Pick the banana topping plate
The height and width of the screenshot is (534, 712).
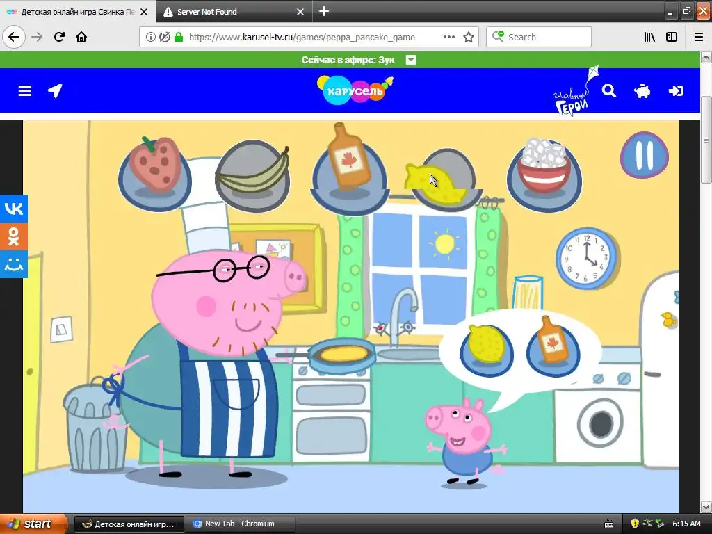(x=252, y=176)
